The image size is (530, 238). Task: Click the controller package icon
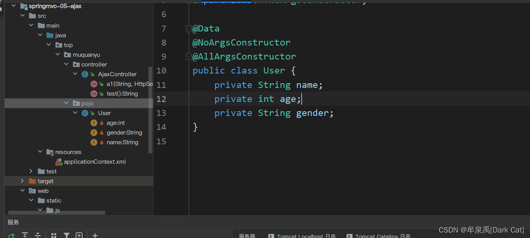(76, 64)
